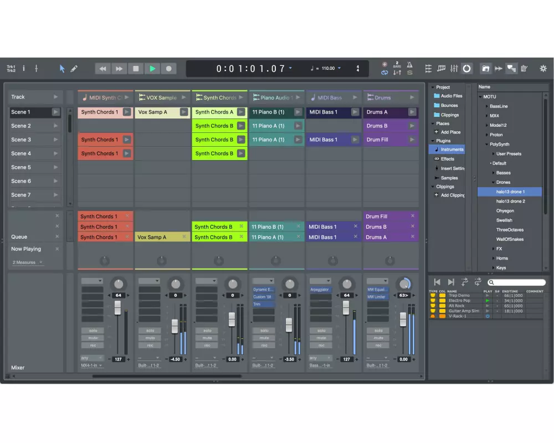The height and width of the screenshot is (443, 554).
Task: Mute the VOX Sample mixer channel
Action: (x=150, y=338)
